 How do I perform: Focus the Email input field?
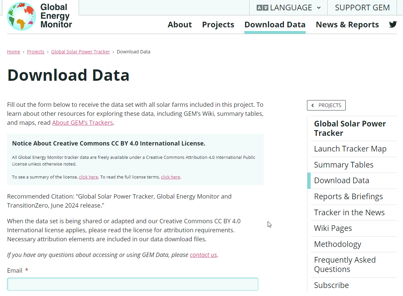(133, 284)
